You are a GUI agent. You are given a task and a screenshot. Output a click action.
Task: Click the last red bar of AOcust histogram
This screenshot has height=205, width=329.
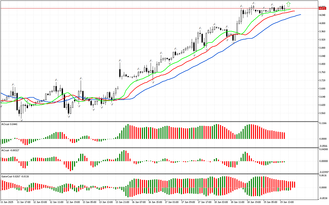coord(284,136)
